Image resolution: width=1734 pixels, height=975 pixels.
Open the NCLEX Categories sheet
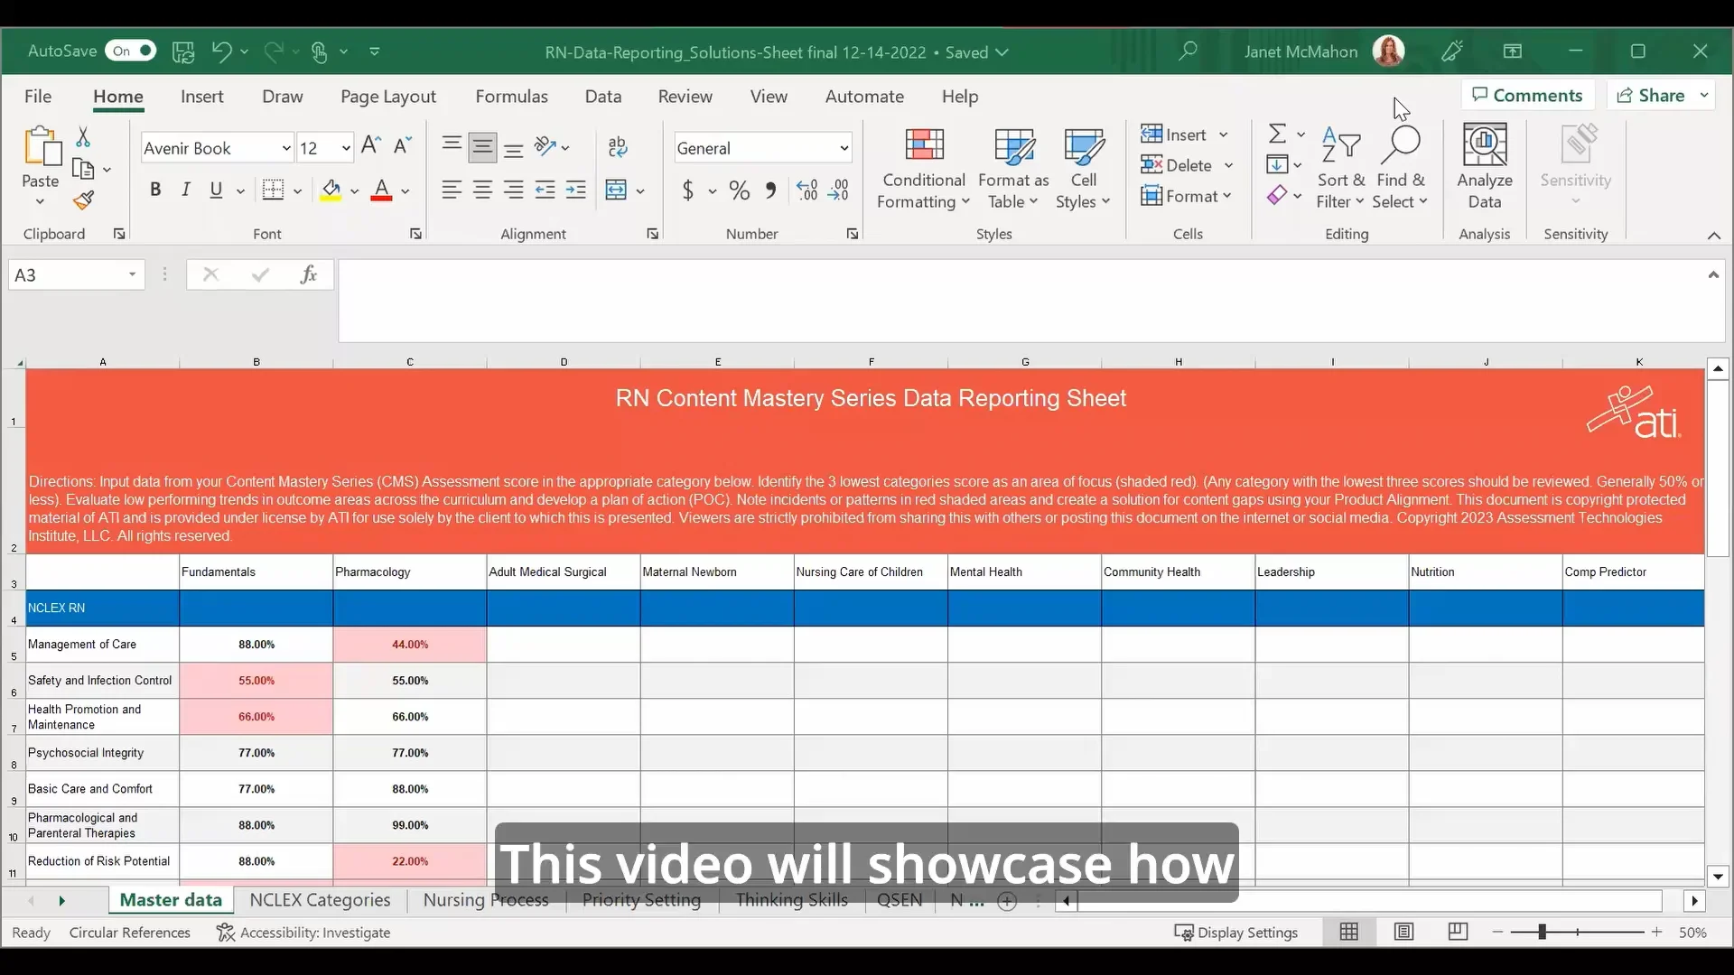318,900
